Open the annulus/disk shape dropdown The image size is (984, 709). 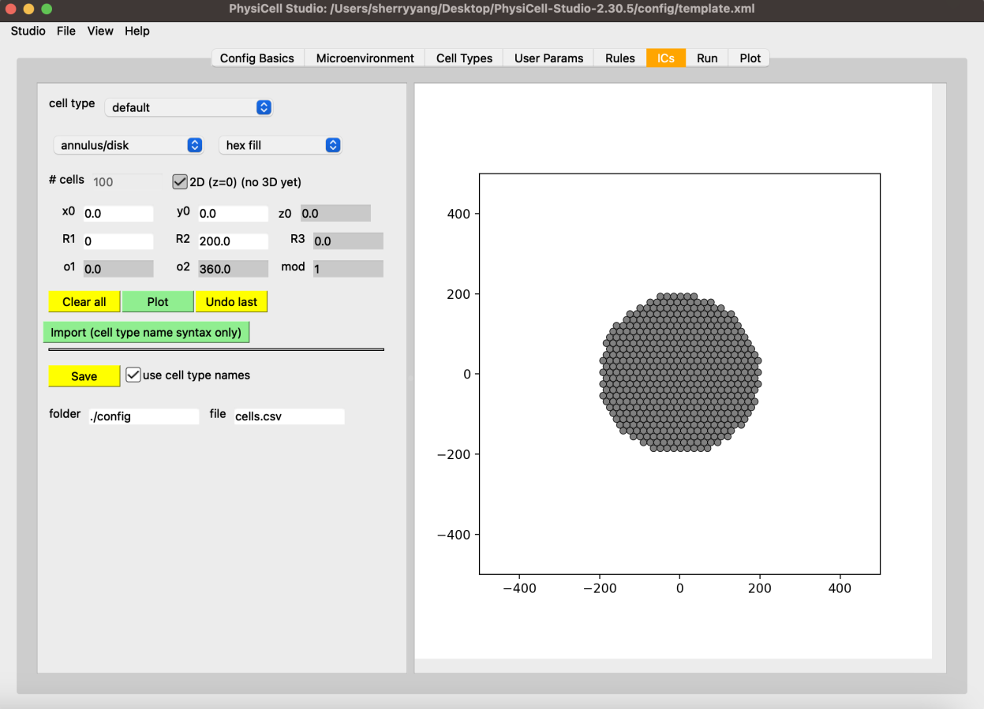128,145
